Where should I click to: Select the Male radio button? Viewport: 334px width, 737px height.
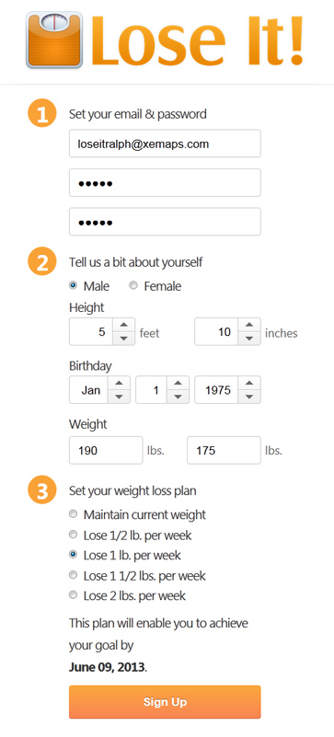click(74, 285)
